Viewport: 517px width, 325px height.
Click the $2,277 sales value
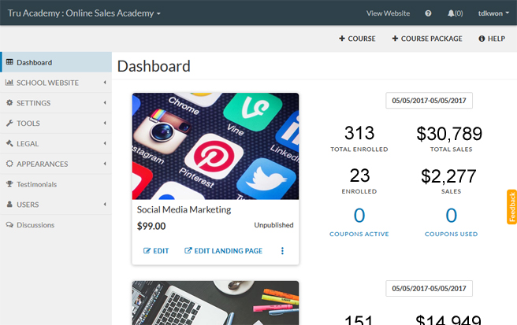448,176
